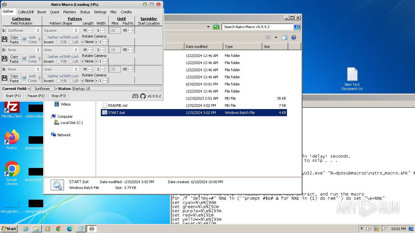415x233 pixels.
Task: Click Rotate Camera right arrow for field 1
Action: point(96,42)
